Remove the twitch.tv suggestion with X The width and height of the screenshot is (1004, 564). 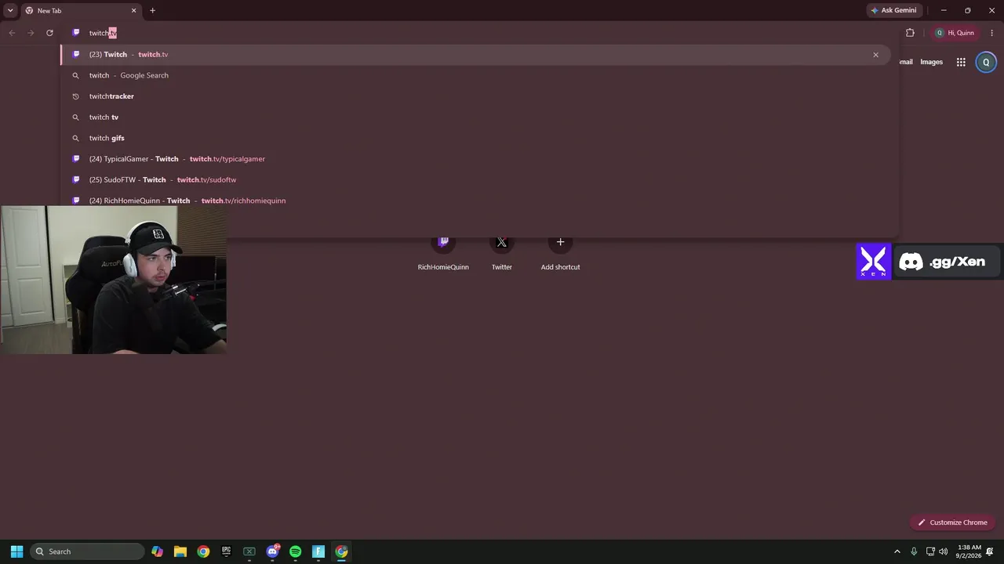875,55
